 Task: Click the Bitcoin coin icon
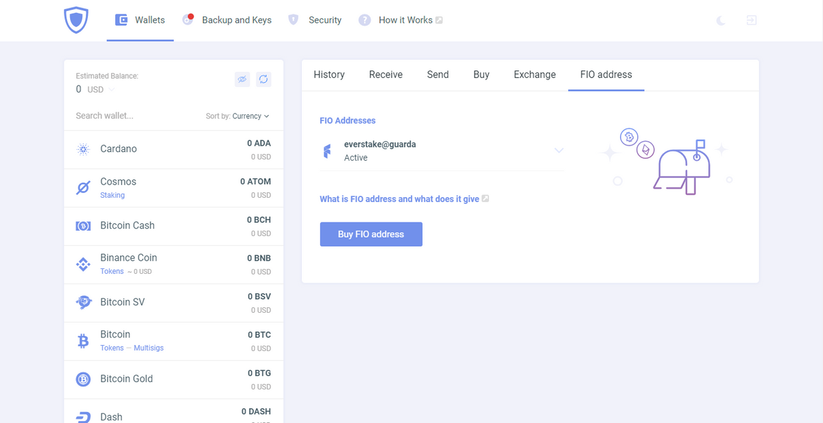pyautogui.click(x=83, y=341)
